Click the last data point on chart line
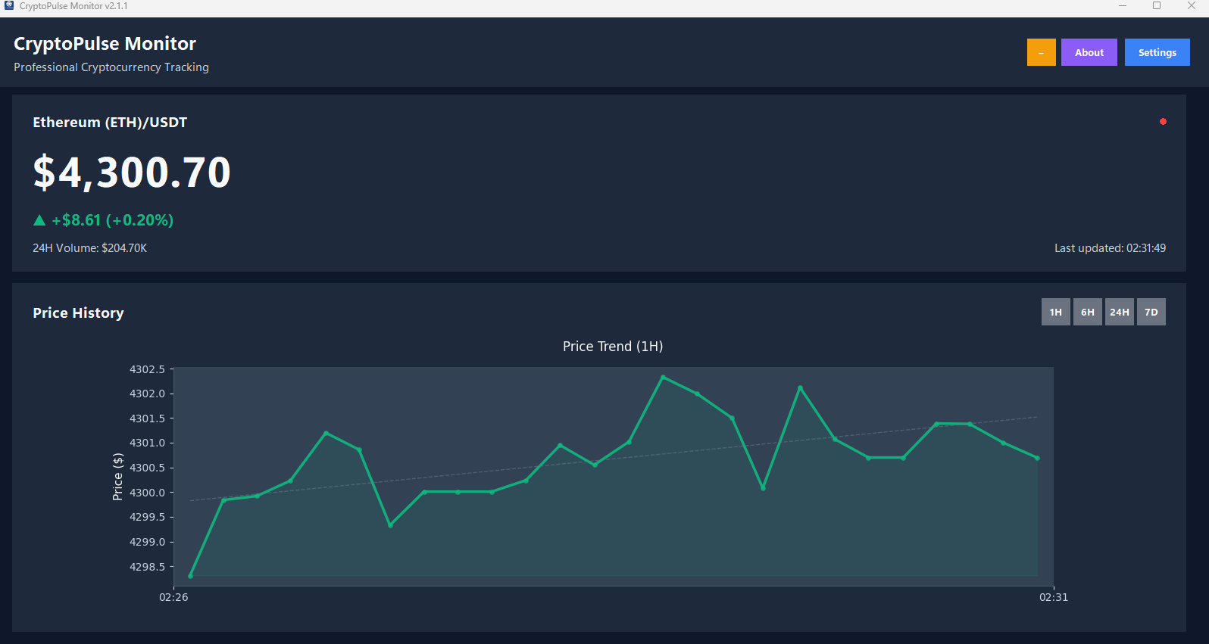Image resolution: width=1209 pixels, height=644 pixels. pos(1037,458)
